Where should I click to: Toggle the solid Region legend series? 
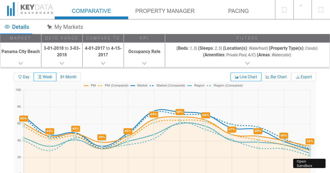pyautogui.click(x=196, y=85)
